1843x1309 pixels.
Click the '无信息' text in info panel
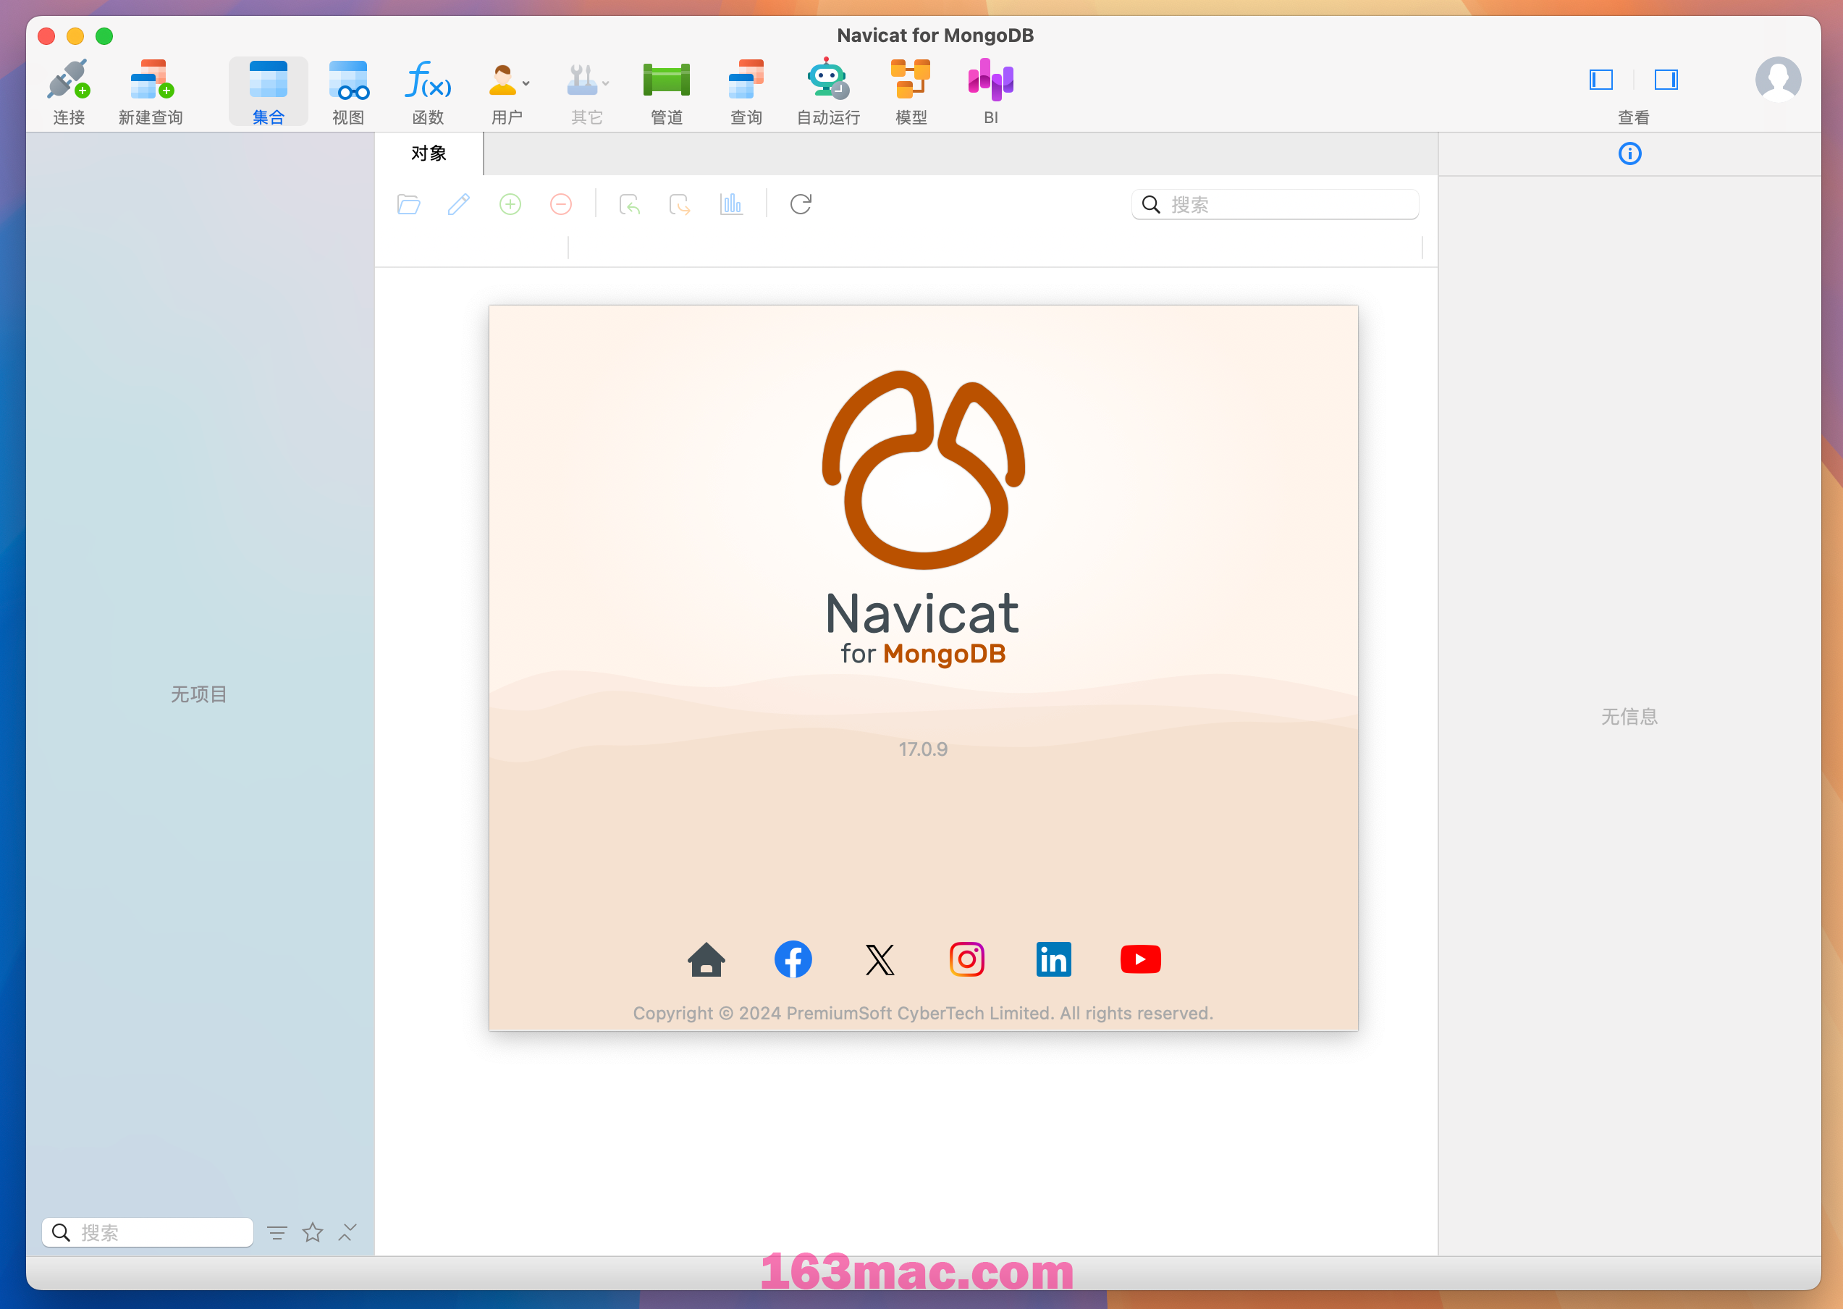pos(1629,717)
